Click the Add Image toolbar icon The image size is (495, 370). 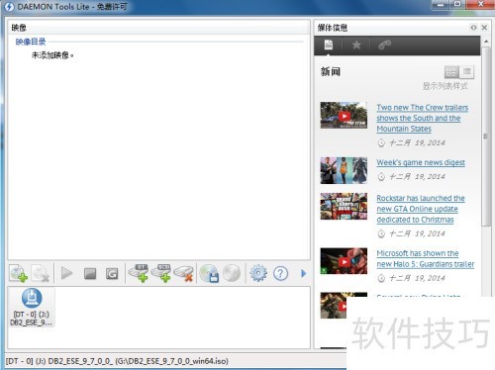(18, 273)
